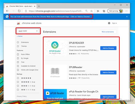Select the five stars rating filter
Image resolution: width=135 pixels, height=104 pixels.
pyautogui.click(x=18, y=78)
